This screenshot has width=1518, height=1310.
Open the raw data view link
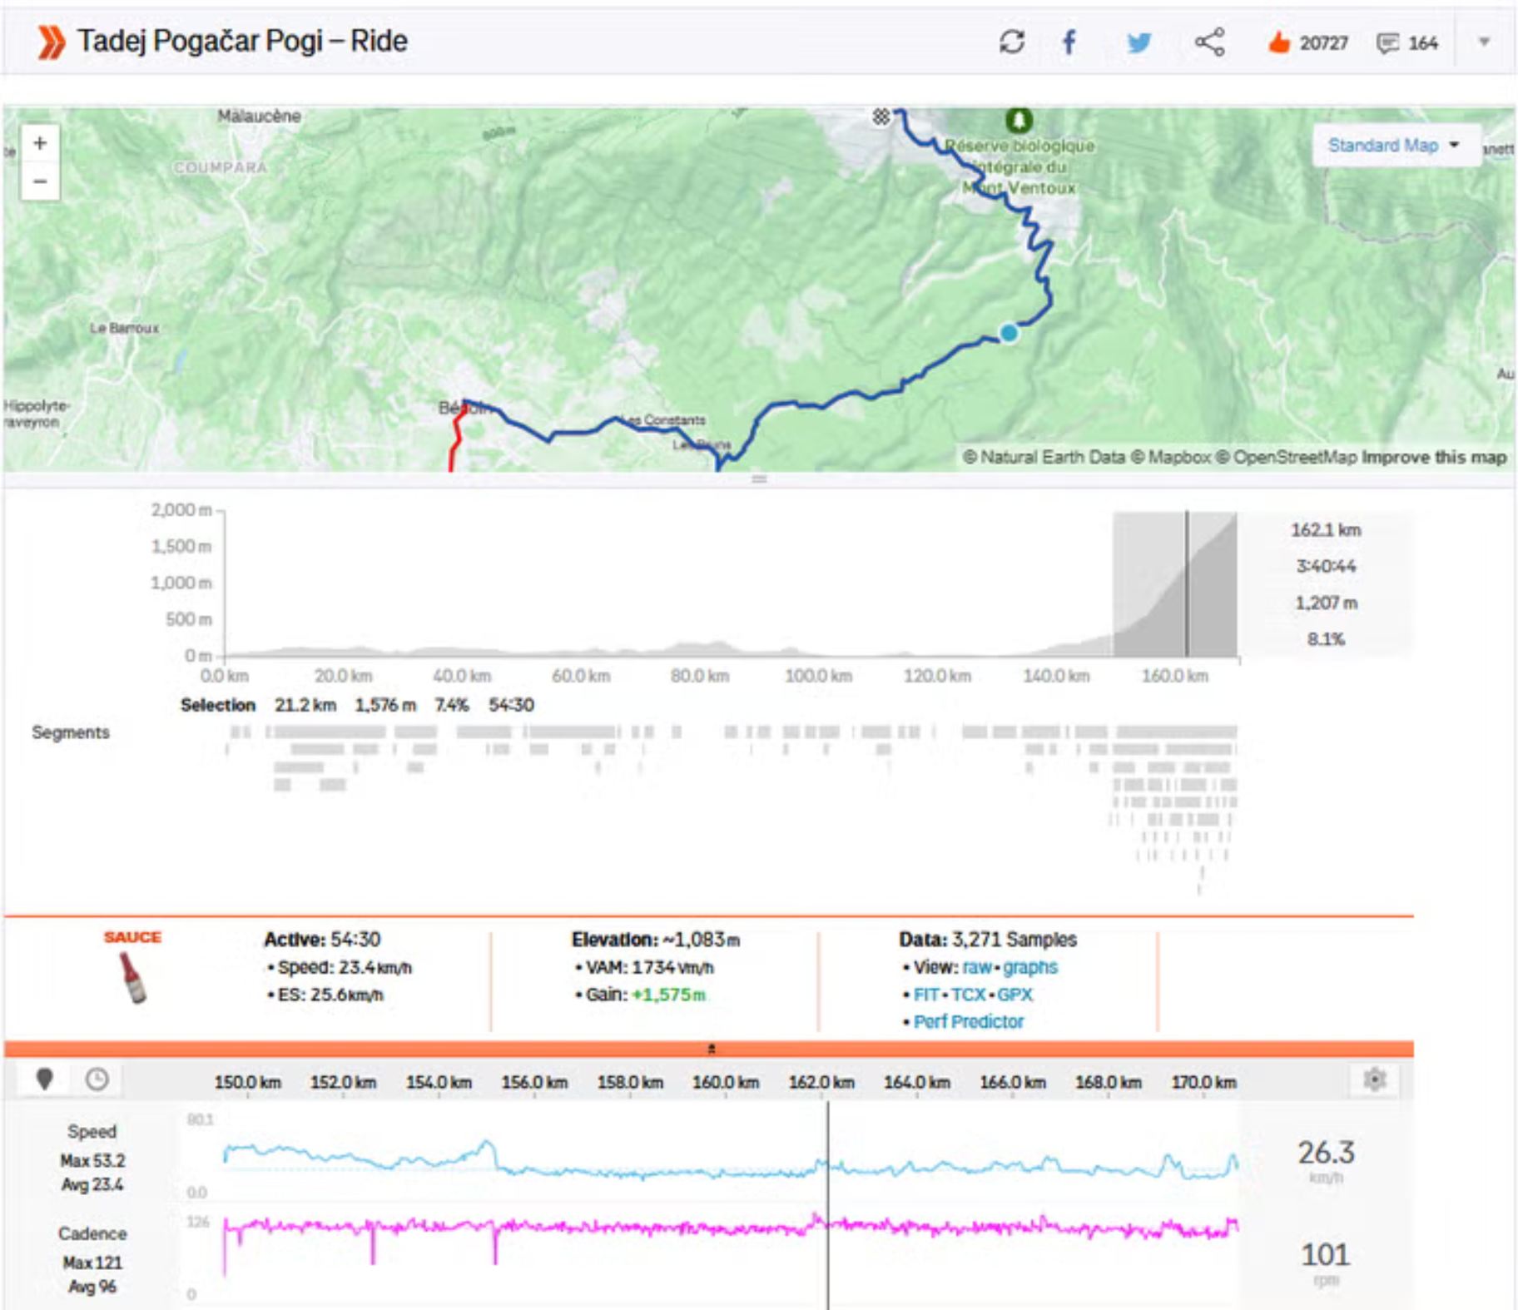tap(976, 967)
